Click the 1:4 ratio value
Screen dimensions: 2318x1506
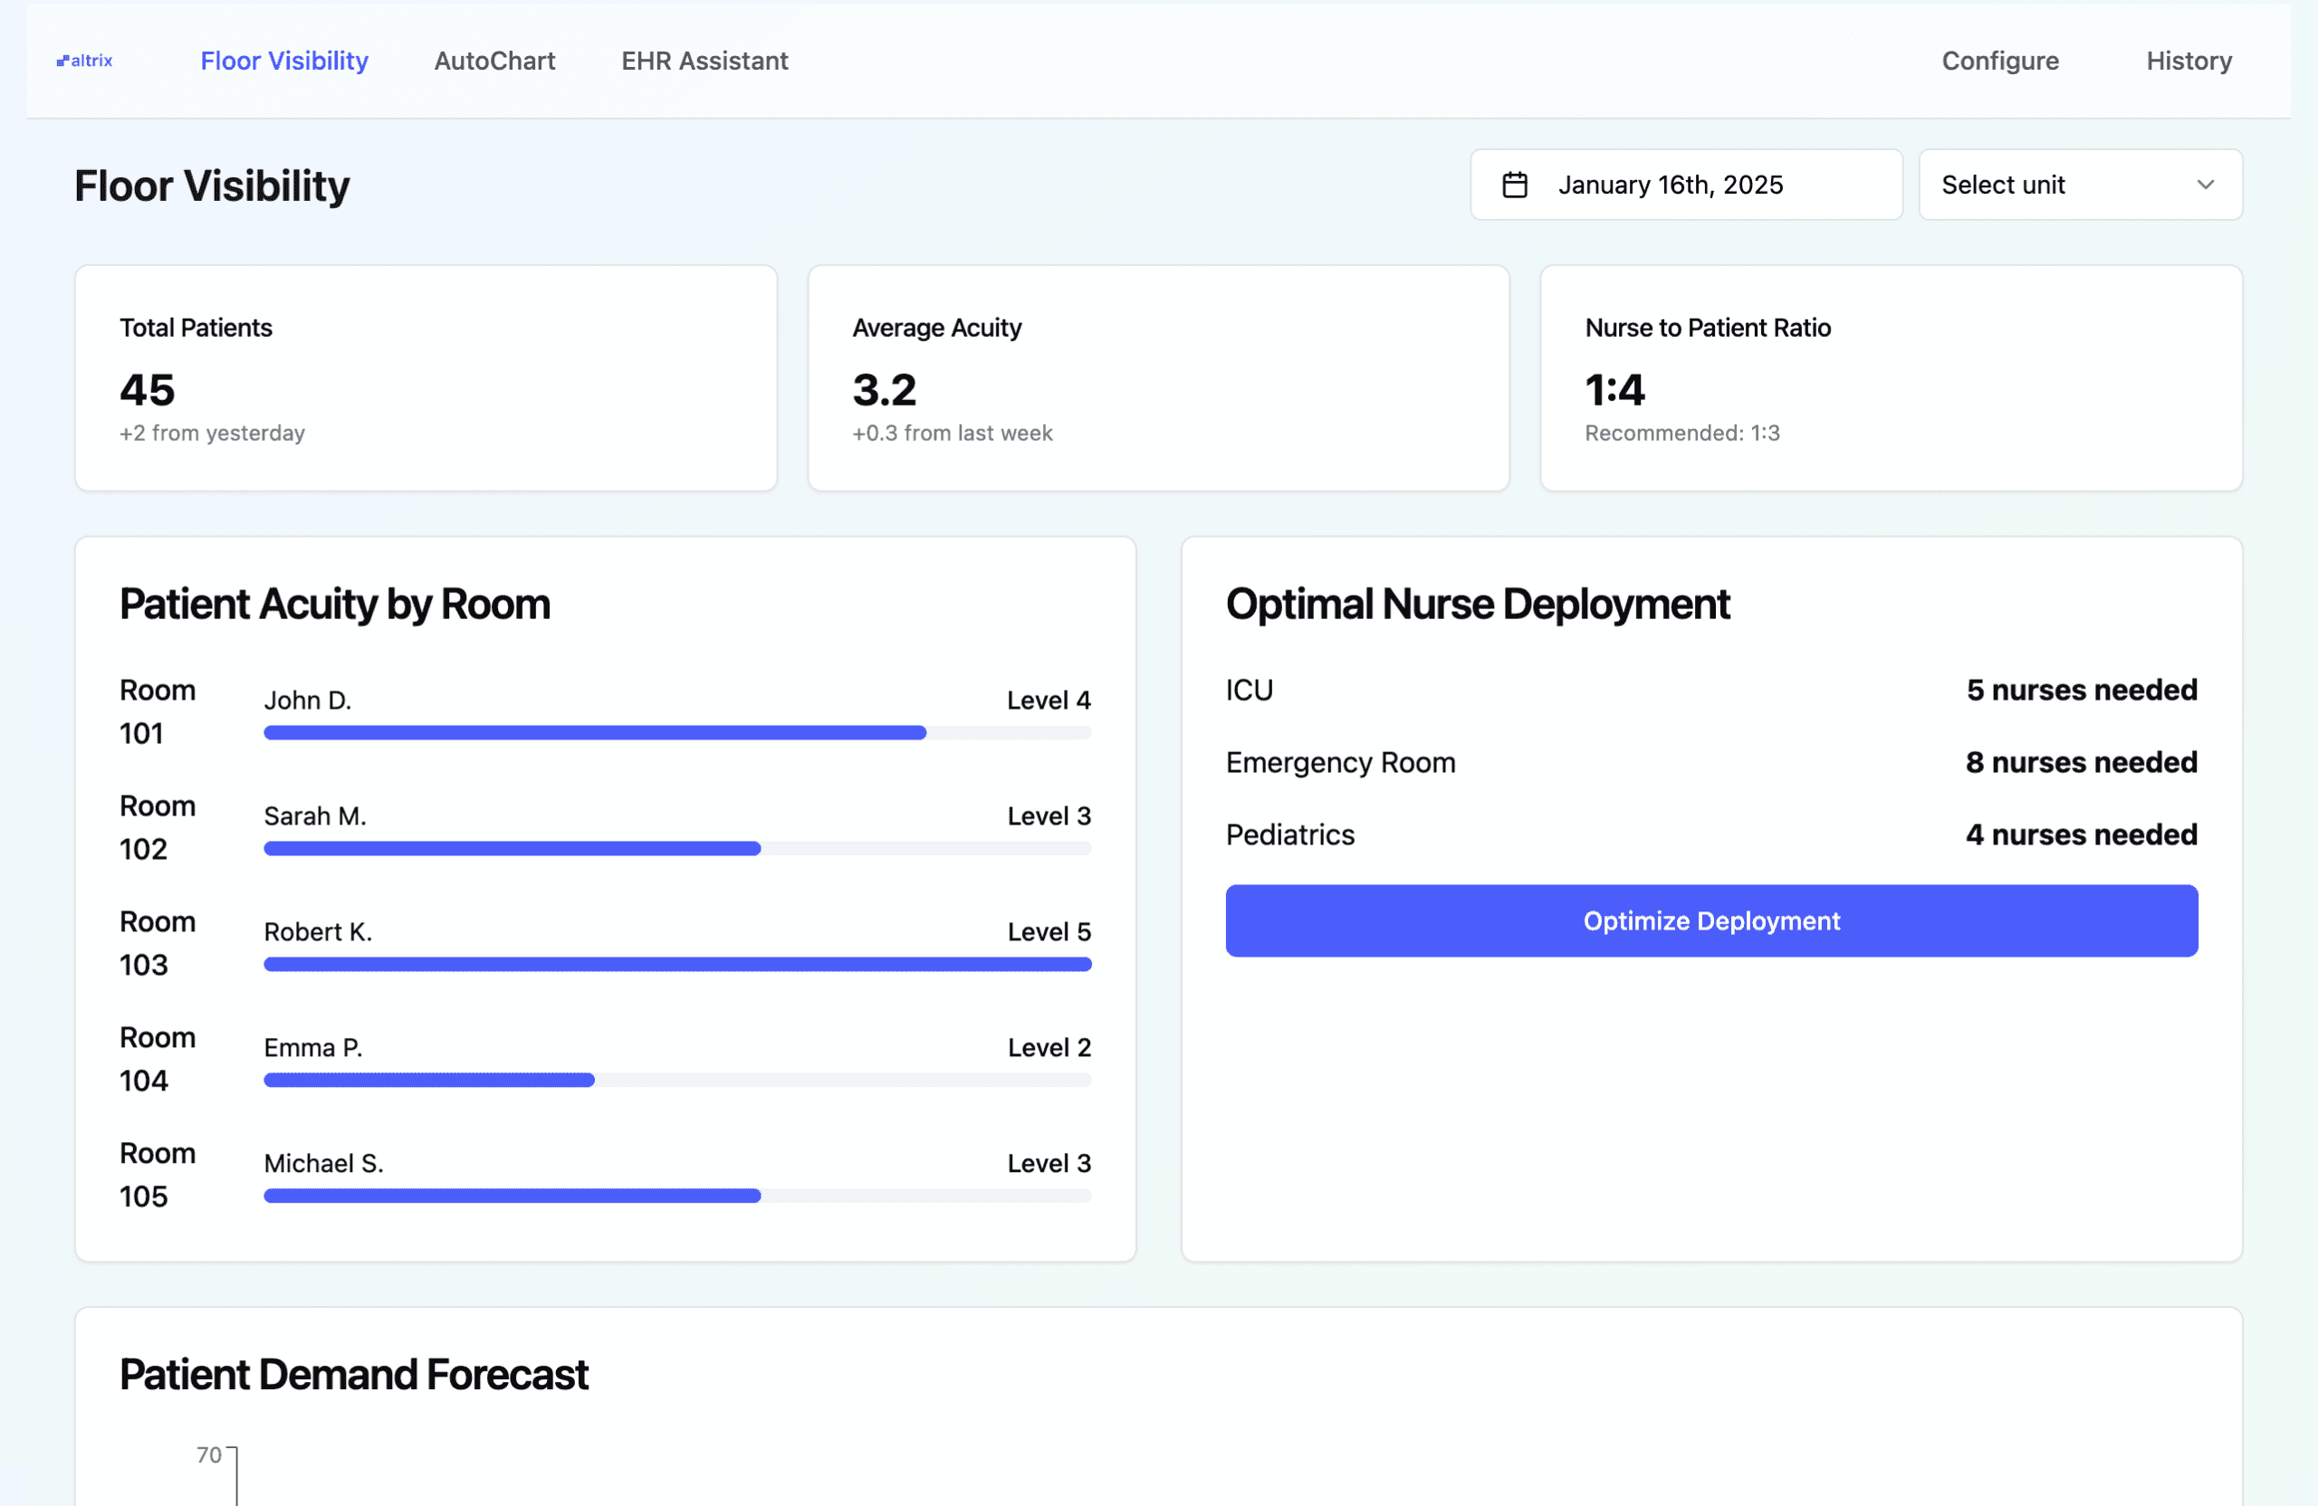[1614, 390]
